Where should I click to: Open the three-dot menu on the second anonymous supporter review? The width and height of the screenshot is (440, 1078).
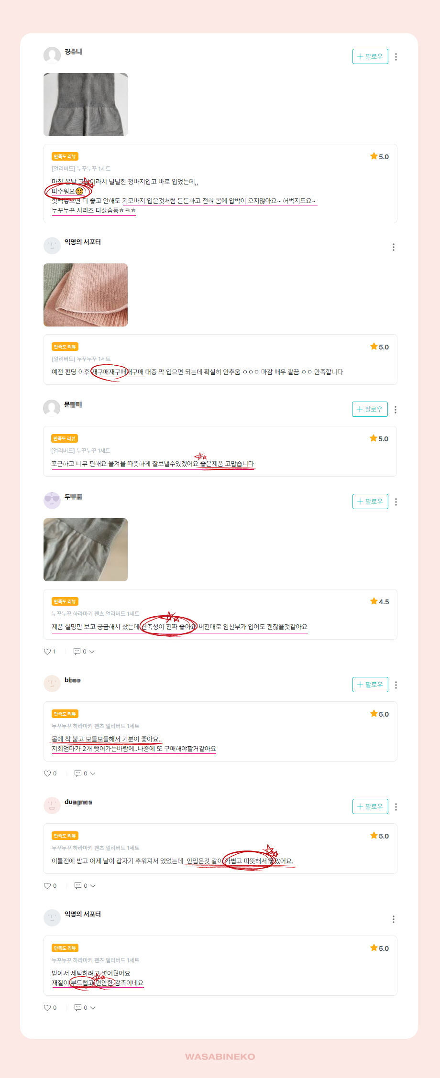click(393, 919)
